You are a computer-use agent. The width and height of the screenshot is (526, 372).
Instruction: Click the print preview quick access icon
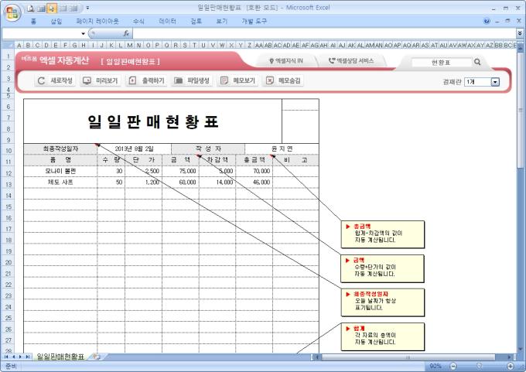tap(31, 8)
